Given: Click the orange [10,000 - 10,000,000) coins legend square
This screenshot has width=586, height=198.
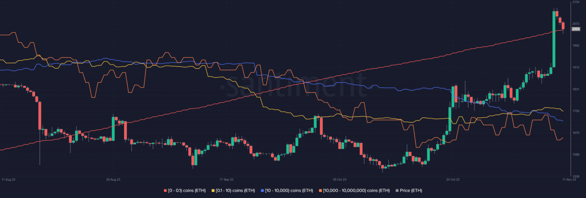Looking at the screenshot, I should point(320,190).
